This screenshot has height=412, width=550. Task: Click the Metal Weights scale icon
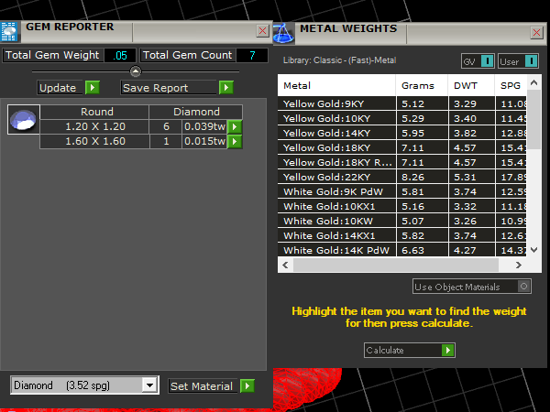283,32
